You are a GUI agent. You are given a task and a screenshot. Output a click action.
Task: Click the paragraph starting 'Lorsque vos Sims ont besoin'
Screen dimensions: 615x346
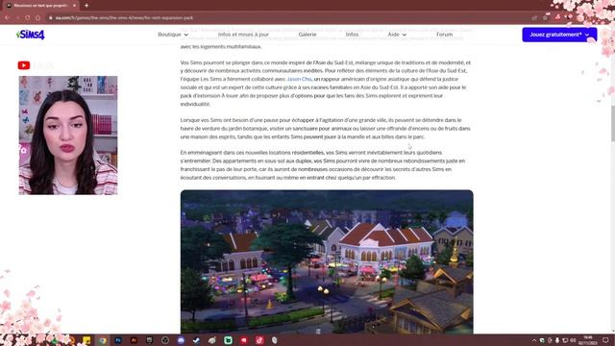point(325,128)
